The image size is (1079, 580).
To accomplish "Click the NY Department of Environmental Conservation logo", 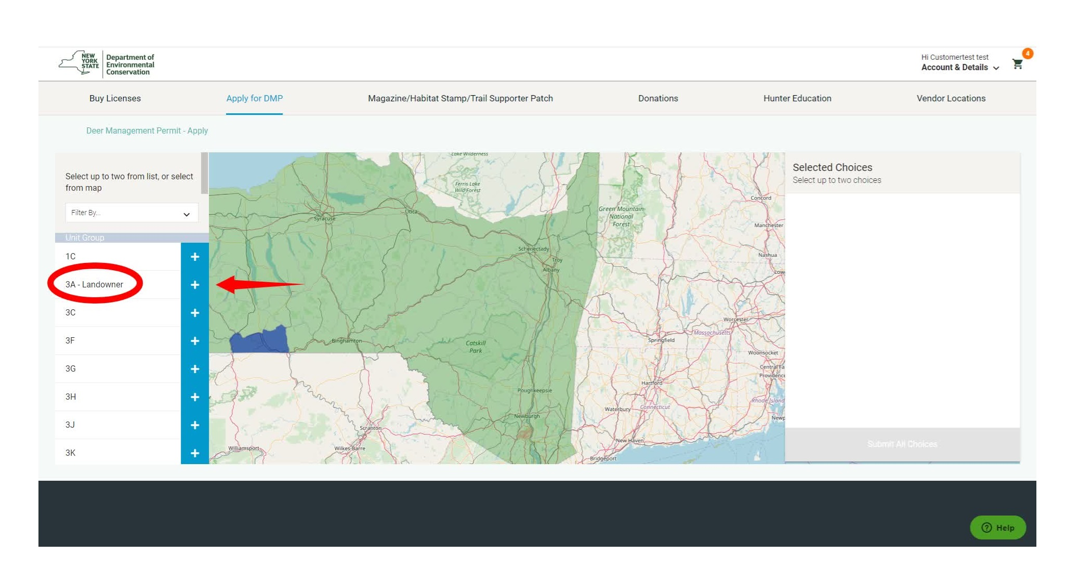I will click(107, 64).
